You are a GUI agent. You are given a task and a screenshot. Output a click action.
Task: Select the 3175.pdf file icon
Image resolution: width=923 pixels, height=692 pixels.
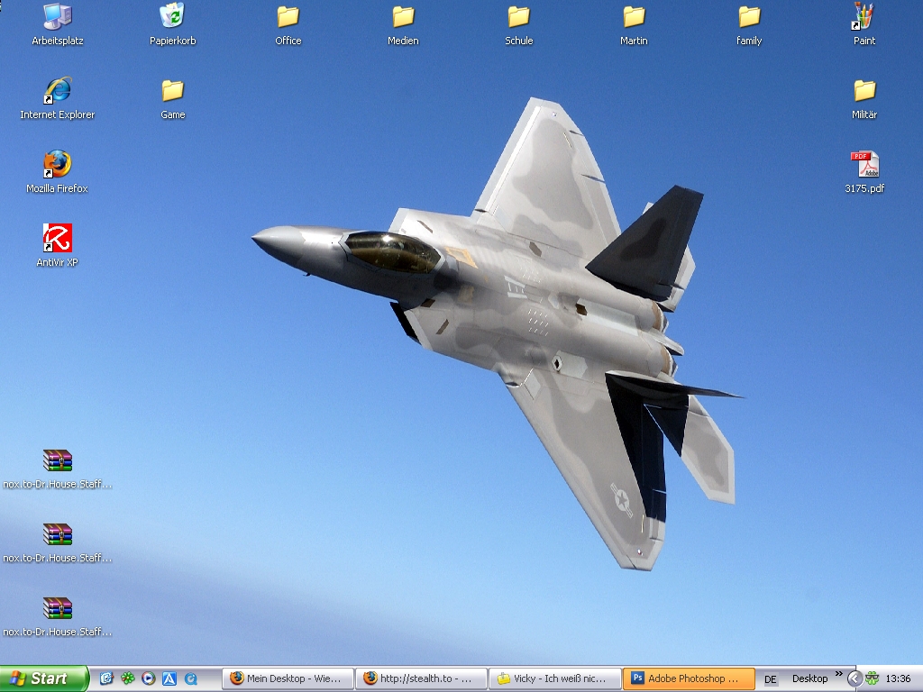[864, 165]
